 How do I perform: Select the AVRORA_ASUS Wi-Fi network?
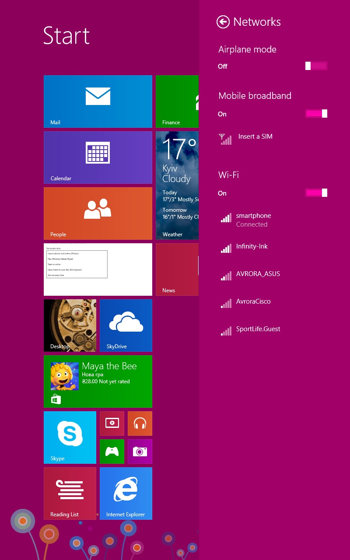coord(258,274)
